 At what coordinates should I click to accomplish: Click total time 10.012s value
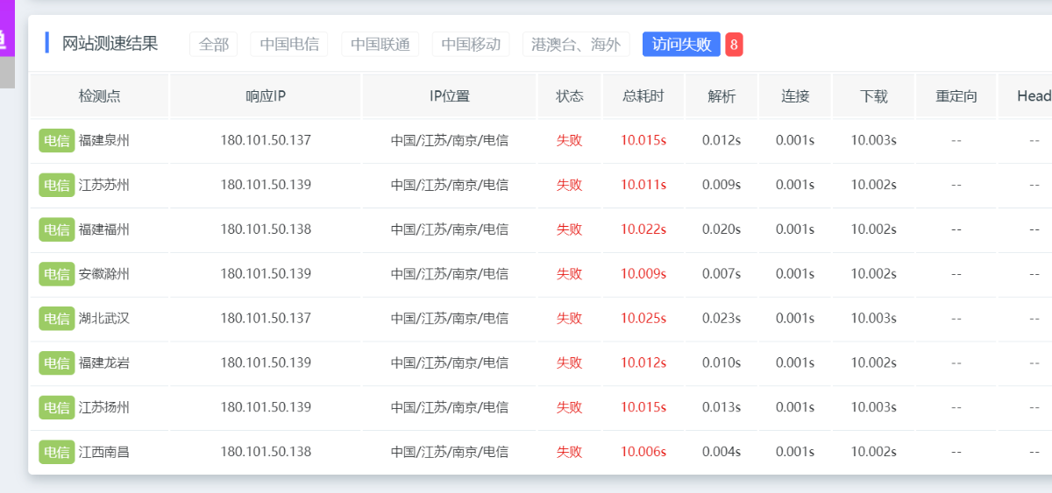pyautogui.click(x=643, y=363)
